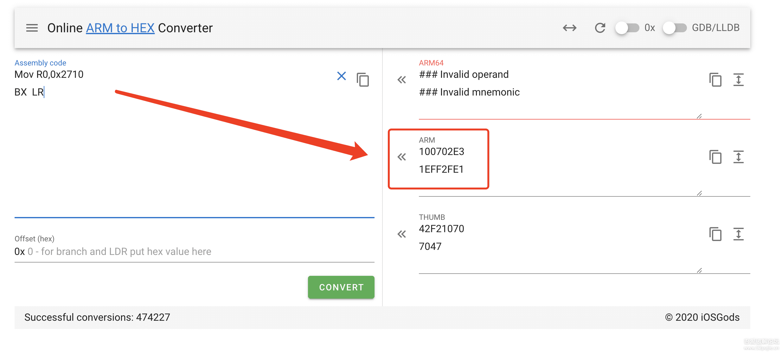
Task: Copy the assembly code input
Action: coord(363,80)
